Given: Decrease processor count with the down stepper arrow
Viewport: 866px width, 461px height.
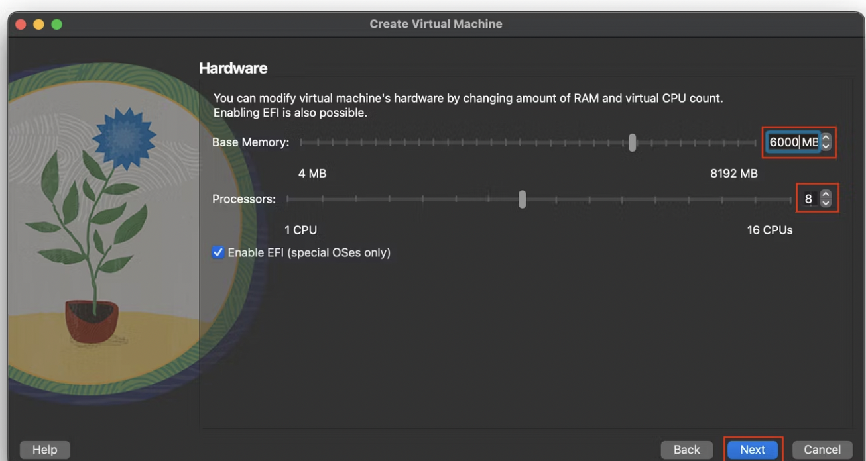Looking at the screenshot, I should point(825,202).
